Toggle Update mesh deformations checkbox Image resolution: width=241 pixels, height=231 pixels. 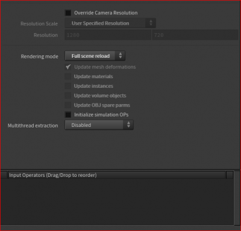(x=68, y=67)
